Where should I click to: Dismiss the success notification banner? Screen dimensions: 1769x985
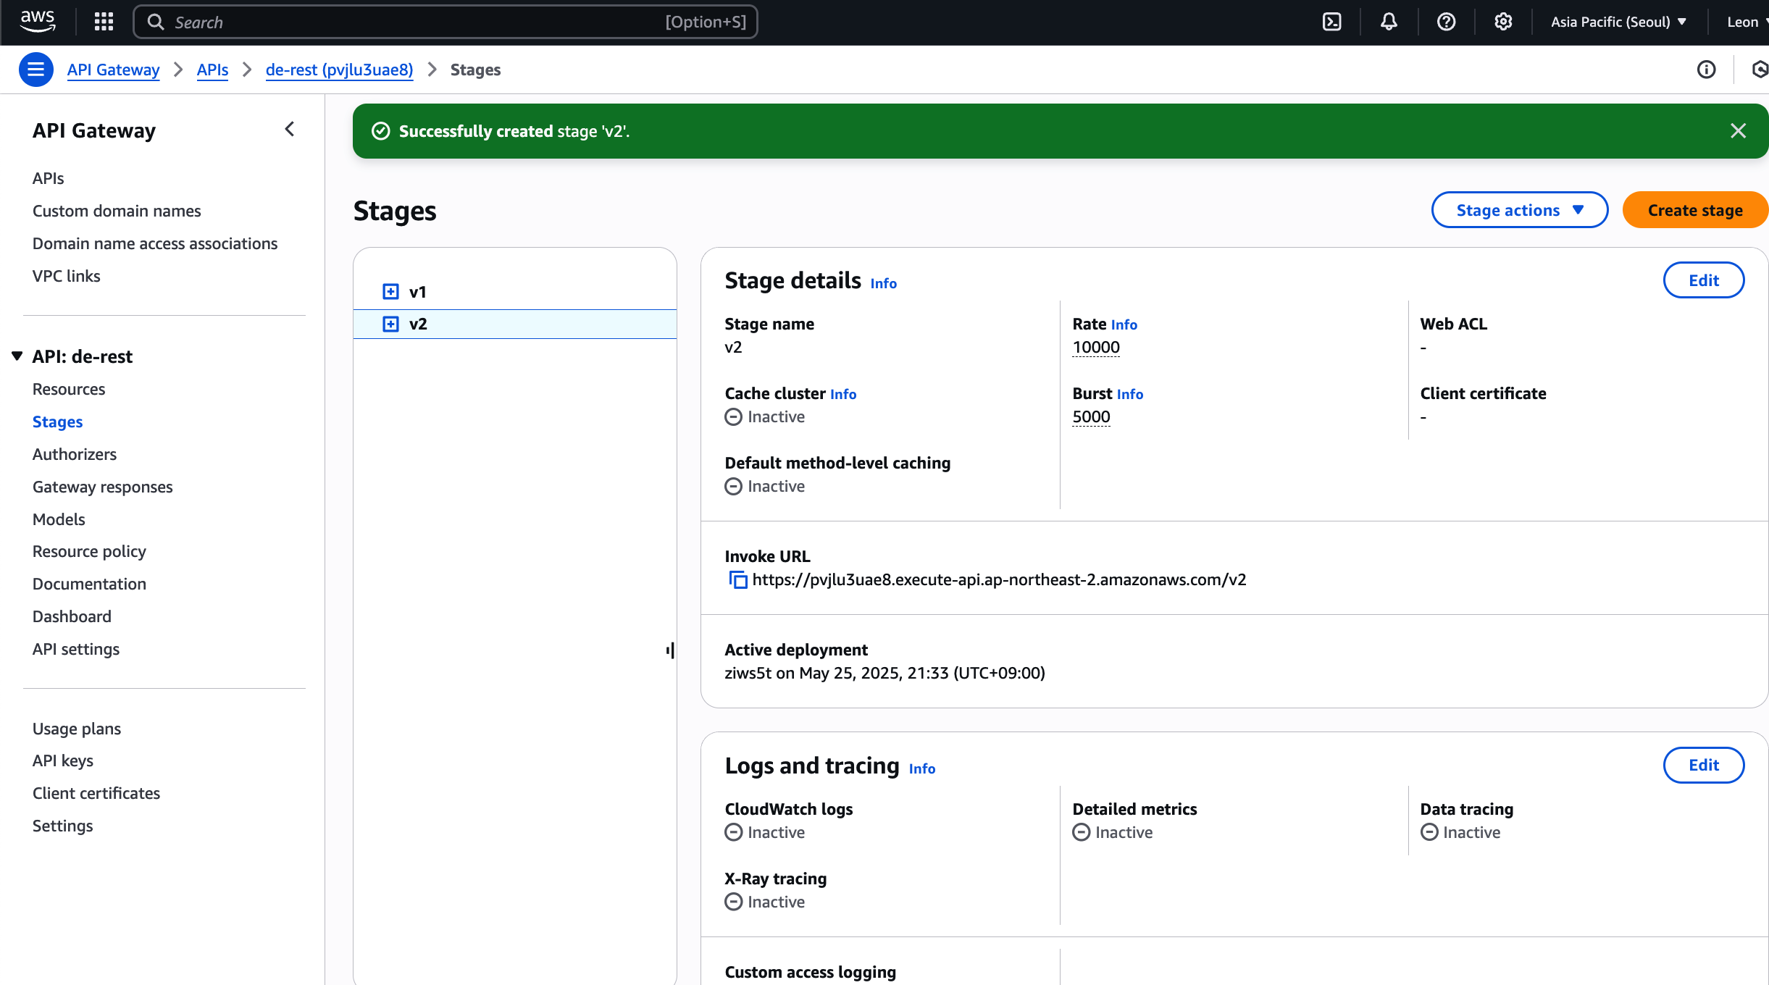coord(1738,131)
